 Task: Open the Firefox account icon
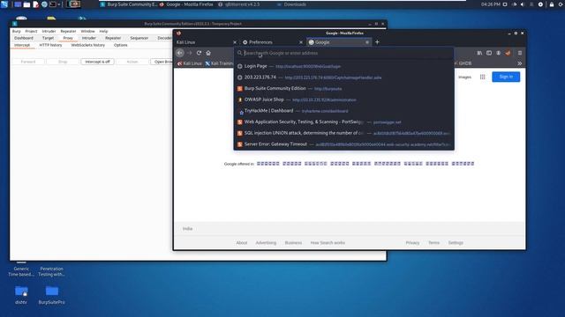coord(498,53)
